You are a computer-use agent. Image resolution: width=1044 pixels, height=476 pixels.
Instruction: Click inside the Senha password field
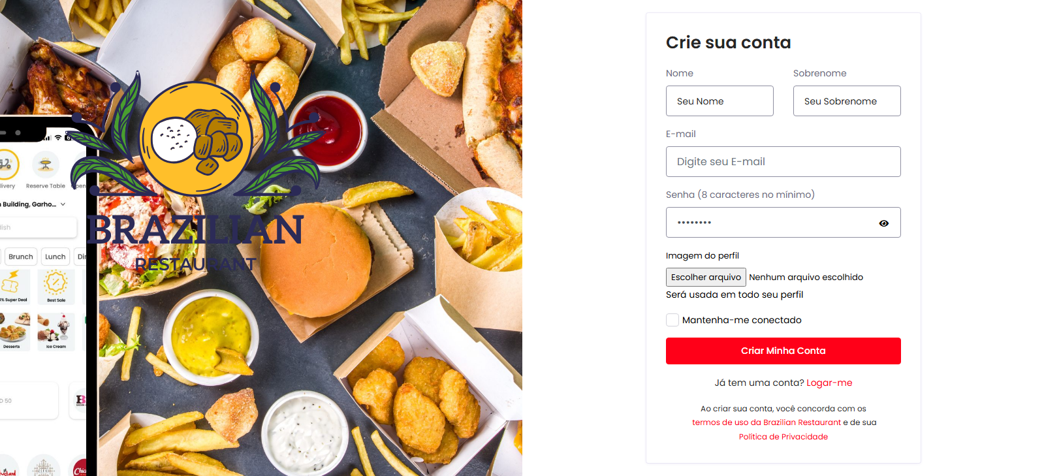[770, 223]
